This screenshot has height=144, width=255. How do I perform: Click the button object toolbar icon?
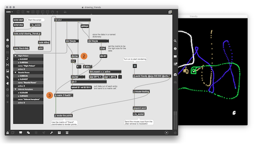click(x=38, y=12)
